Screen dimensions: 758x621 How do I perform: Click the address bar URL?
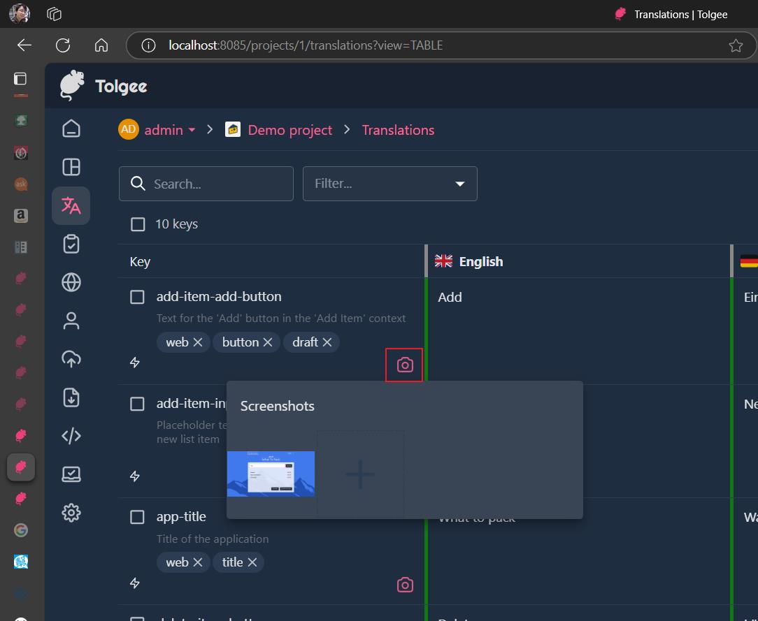tap(306, 45)
